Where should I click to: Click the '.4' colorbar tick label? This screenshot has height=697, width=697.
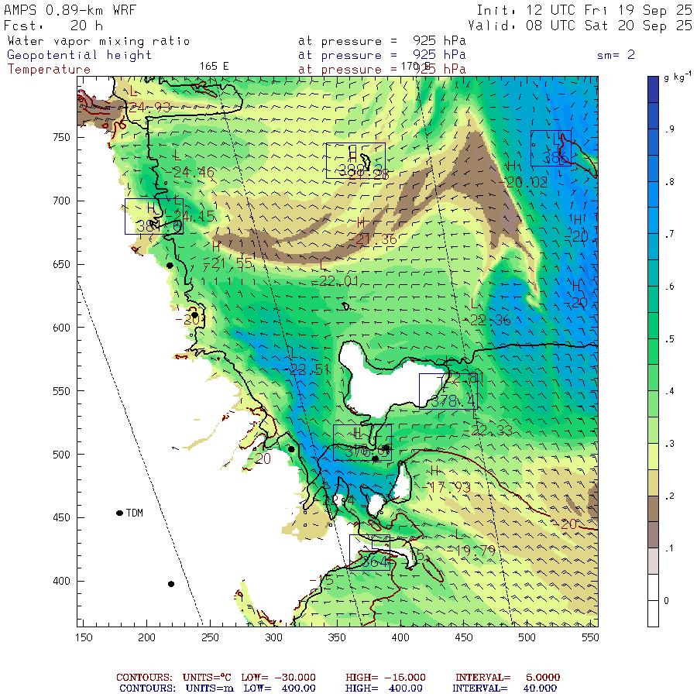(x=669, y=391)
